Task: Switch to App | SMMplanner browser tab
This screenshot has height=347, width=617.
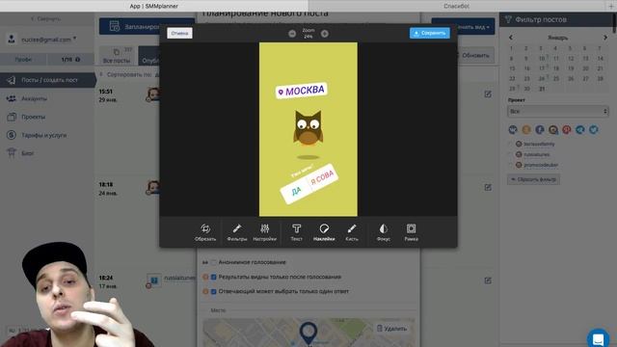Action: (x=154, y=6)
